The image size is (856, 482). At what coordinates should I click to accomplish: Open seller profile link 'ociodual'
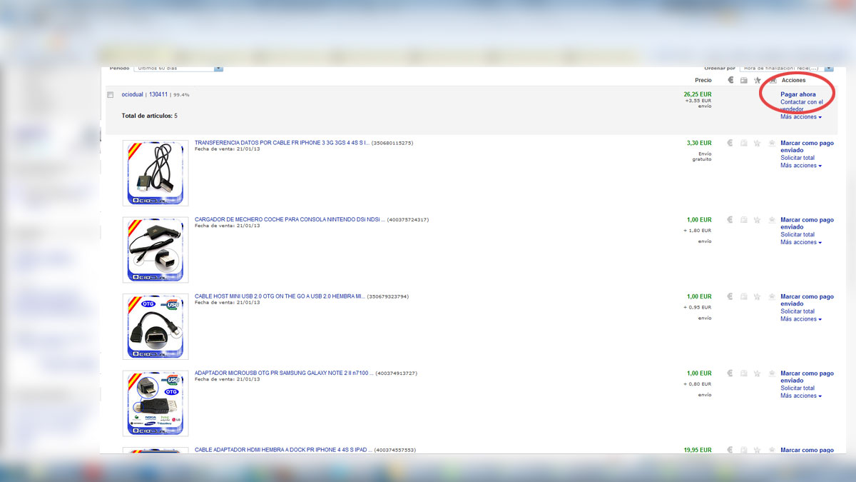pyautogui.click(x=133, y=94)
